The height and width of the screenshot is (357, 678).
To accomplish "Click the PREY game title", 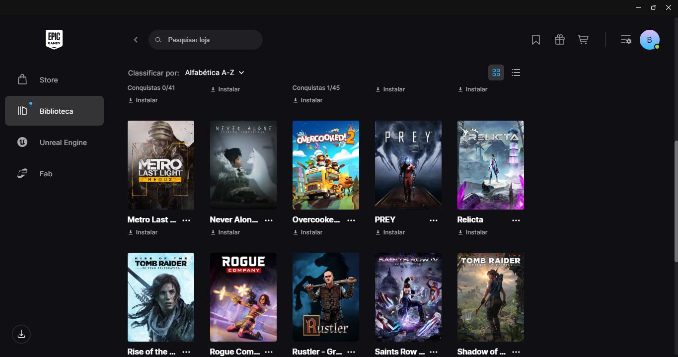I will pos(385,219).
